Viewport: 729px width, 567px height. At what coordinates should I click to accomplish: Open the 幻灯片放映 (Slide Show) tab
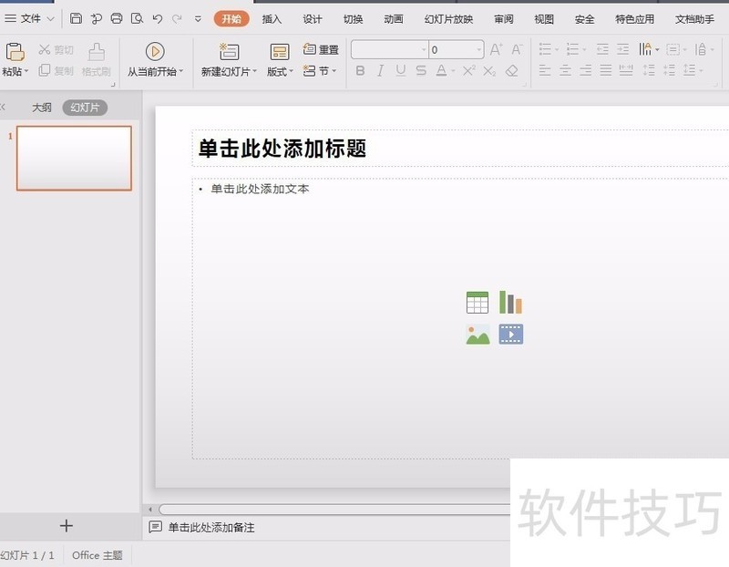448,19
